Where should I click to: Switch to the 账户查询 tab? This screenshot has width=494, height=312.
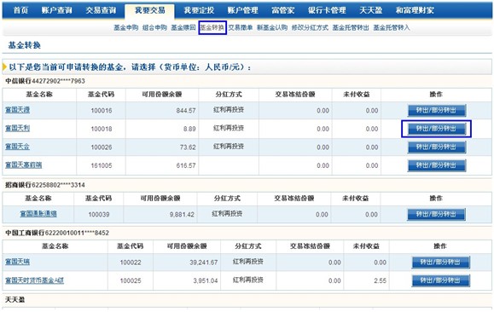pos(56,10)
